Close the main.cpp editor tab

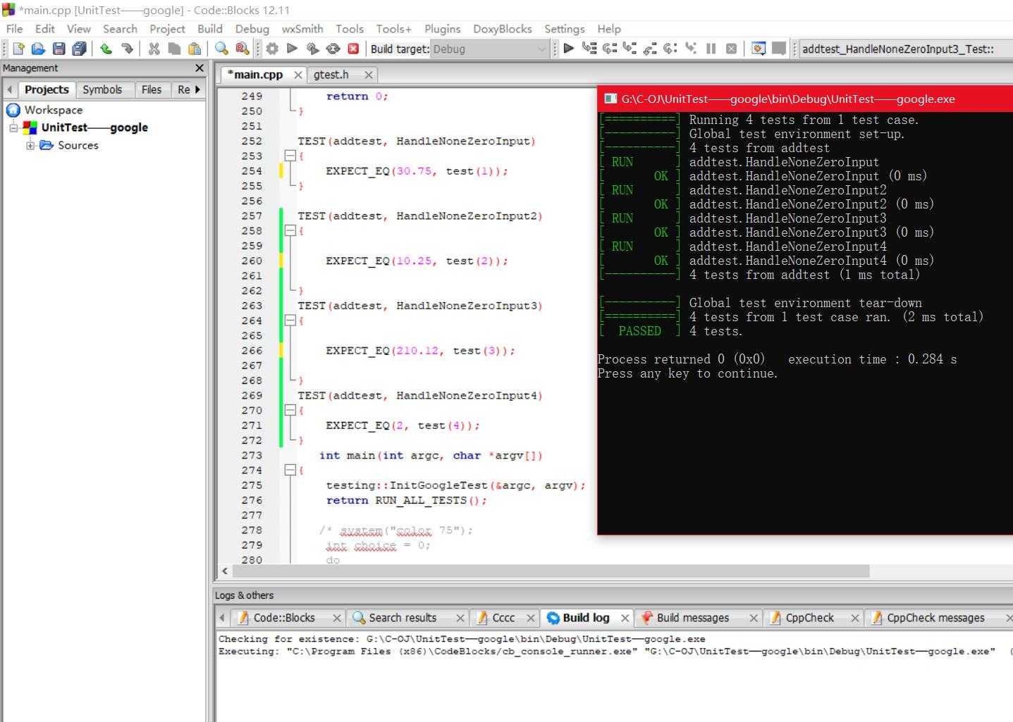click(x=298, y=75)
